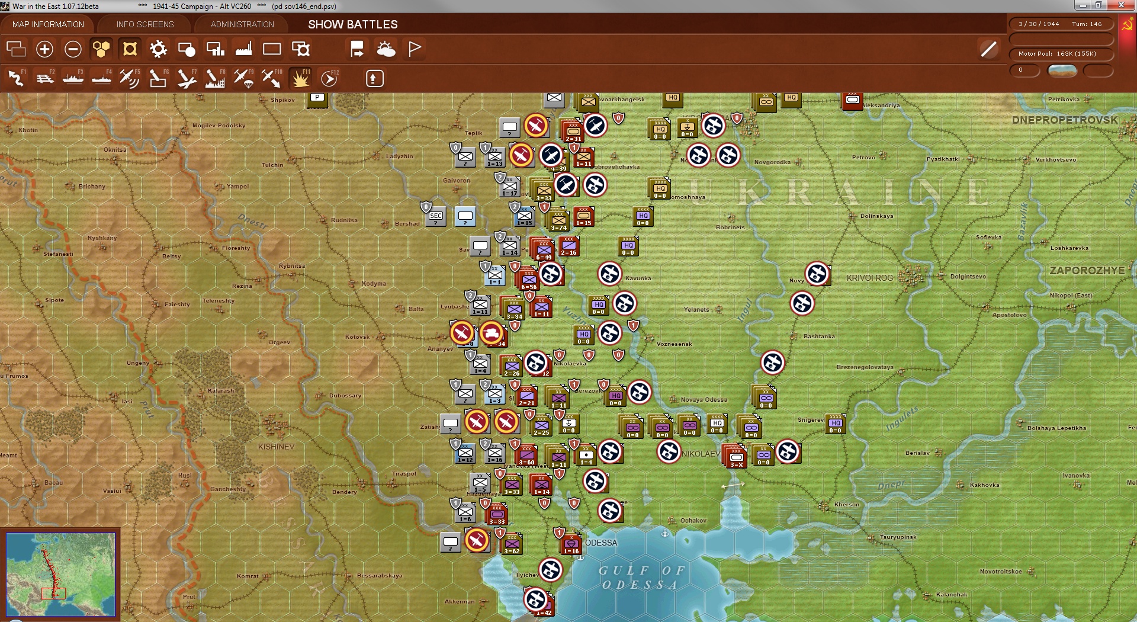Click the plain empty rectangle toolbar icon
The width and height of the screenshot is (1137, 622).
pyautogui.click(x=272, y=49)
